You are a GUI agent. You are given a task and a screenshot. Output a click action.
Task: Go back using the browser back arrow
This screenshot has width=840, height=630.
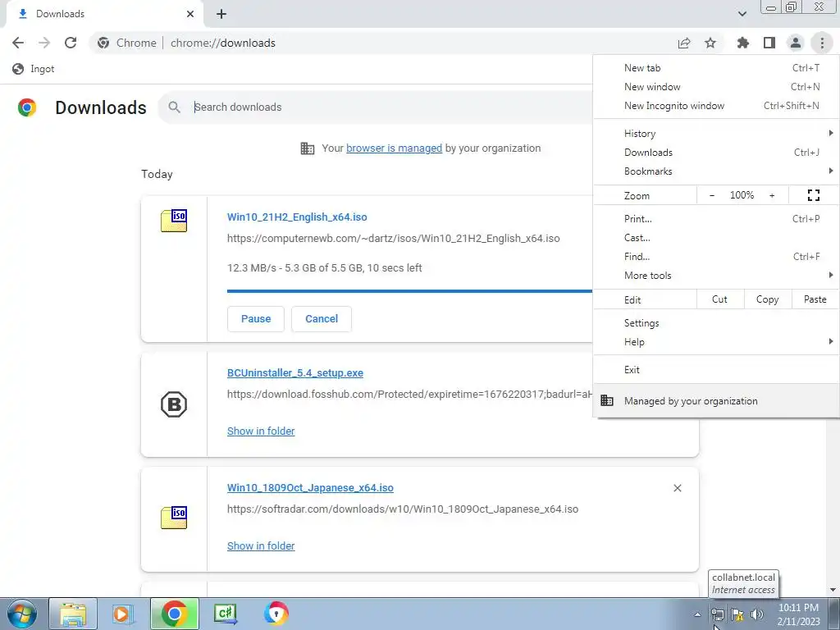[18, 43]
